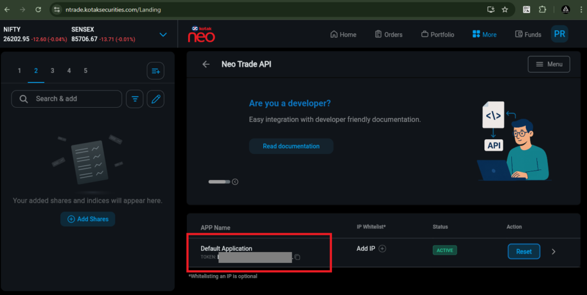Click the Read documentation button
Image resolution: width=587 pixels, height=295 pixels.
coord(291,146)
